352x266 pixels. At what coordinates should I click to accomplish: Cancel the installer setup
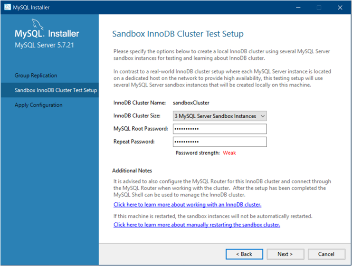tap(326, 254)
